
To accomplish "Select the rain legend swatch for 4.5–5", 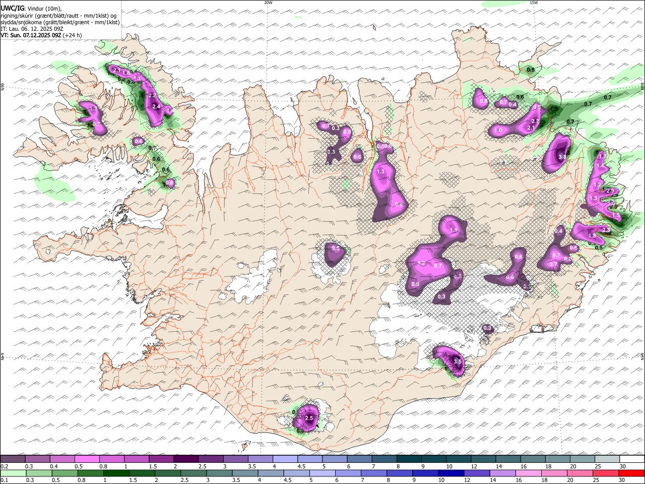I will click(296, 473).
